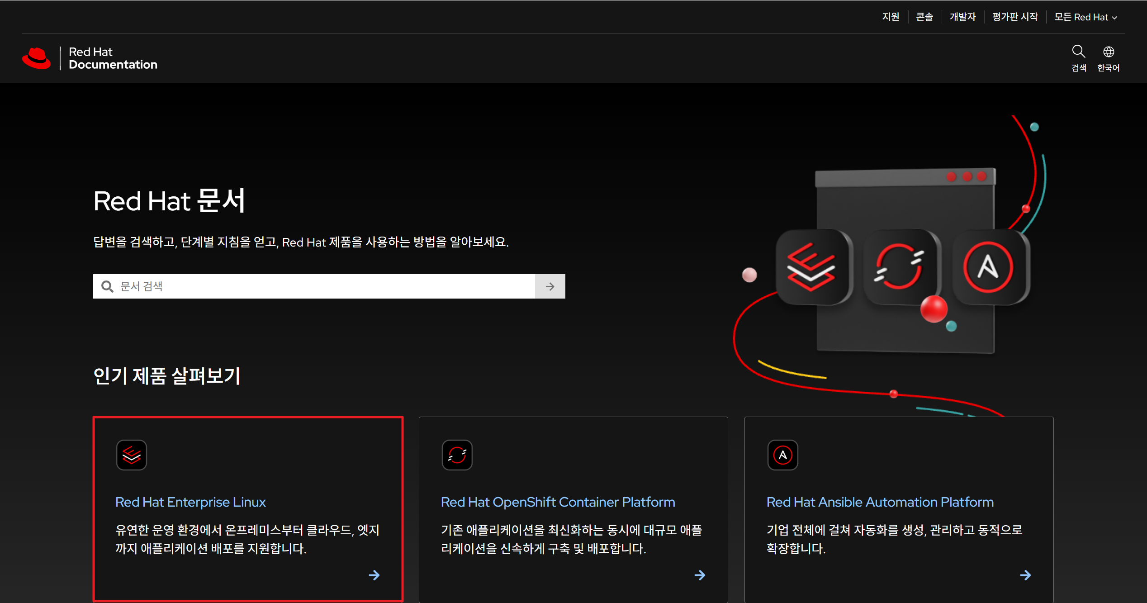Click the Ansible Automation Platform card icon
Viewport: 1147px width, 603px height.
[782, 455]
